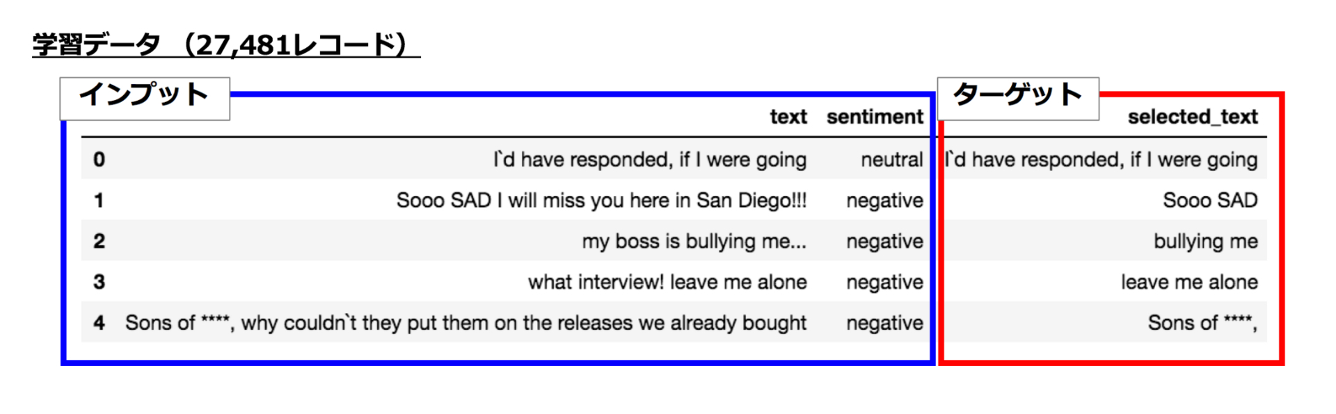Select the ターゲット label box

1018,99
